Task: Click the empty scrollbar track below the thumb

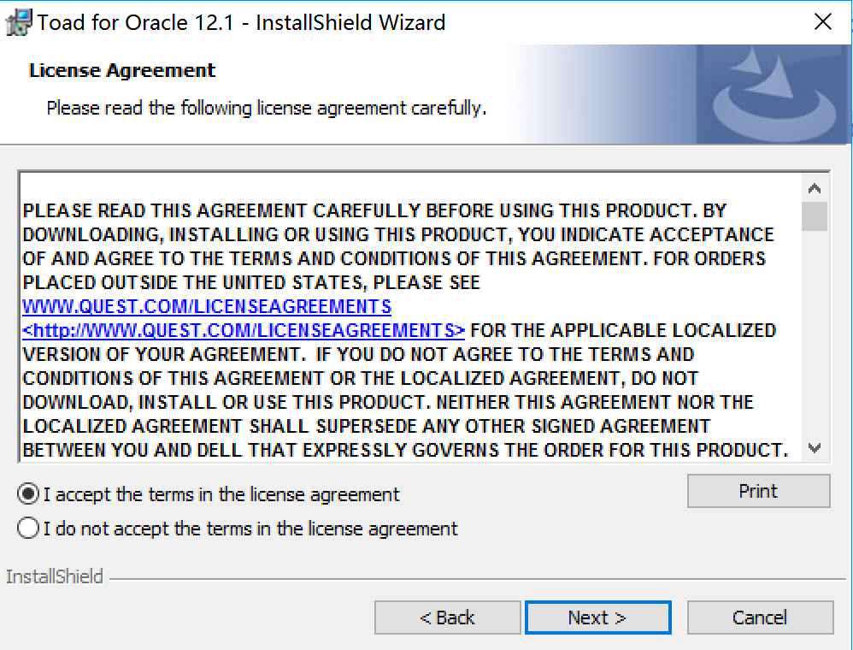Action: point(815,342)
